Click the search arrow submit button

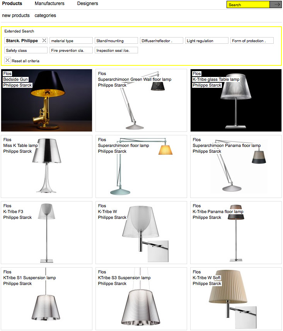click(x=276, y=4)
